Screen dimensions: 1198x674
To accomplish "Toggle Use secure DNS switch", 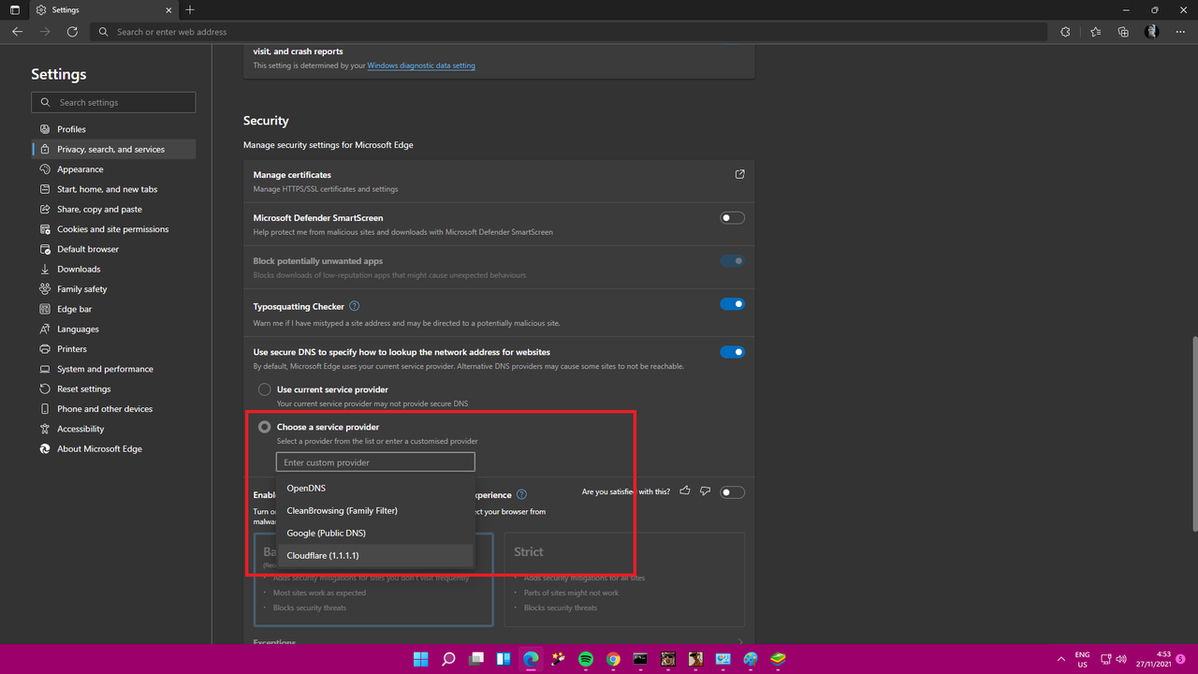I will pyautogui.click(x=732, y=352).
